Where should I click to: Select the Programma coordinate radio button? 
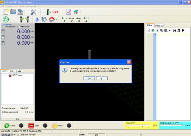click(x=4, y=27)
